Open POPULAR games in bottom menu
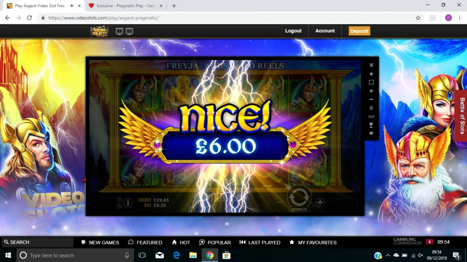 215,242
